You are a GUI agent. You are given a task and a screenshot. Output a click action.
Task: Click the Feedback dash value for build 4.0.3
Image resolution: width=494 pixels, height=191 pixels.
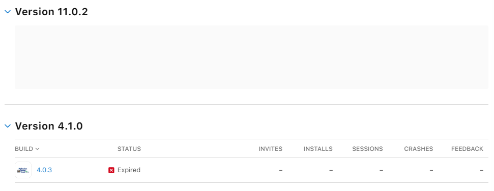point(481,170)
